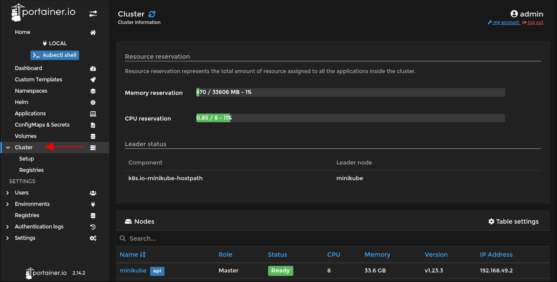Click the Applications laptop icon

(93, 114)
